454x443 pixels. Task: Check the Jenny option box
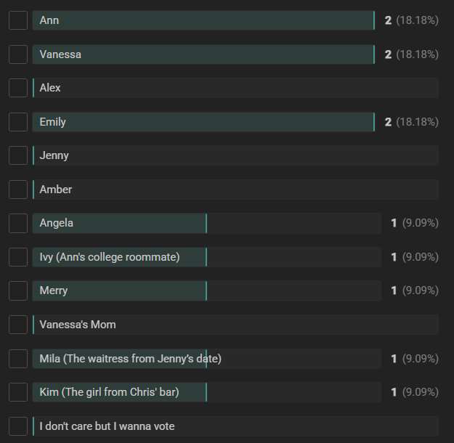[x=18, y=155]
